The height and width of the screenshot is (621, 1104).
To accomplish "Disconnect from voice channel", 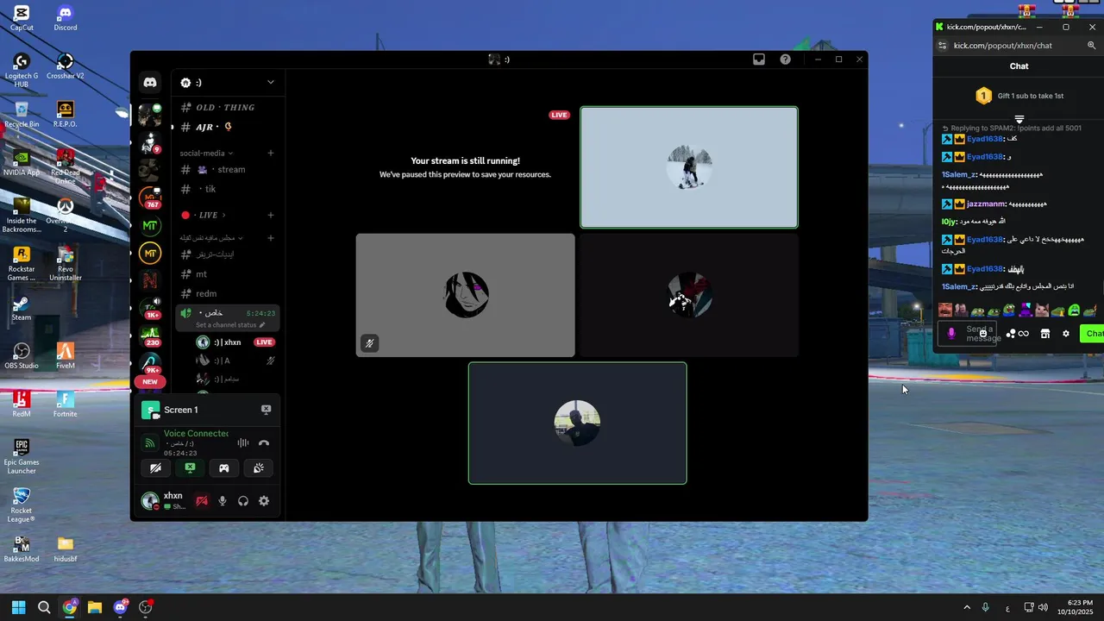I will pos(264,443).
